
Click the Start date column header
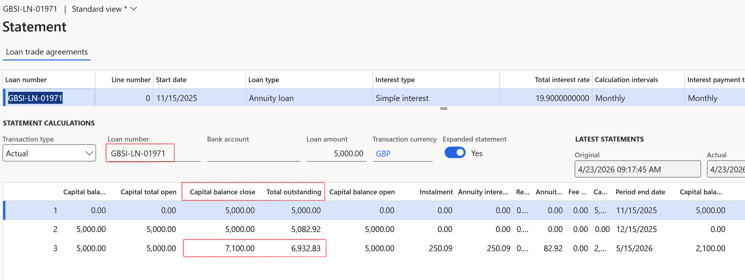[171, 80]
